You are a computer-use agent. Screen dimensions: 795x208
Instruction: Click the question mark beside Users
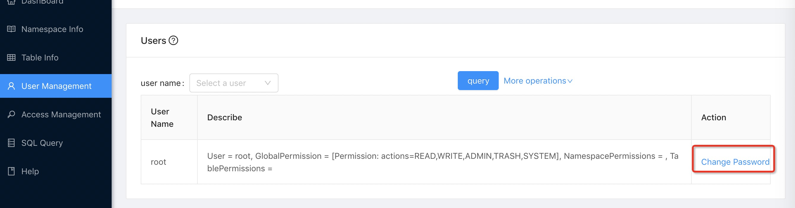pos(173,40)
